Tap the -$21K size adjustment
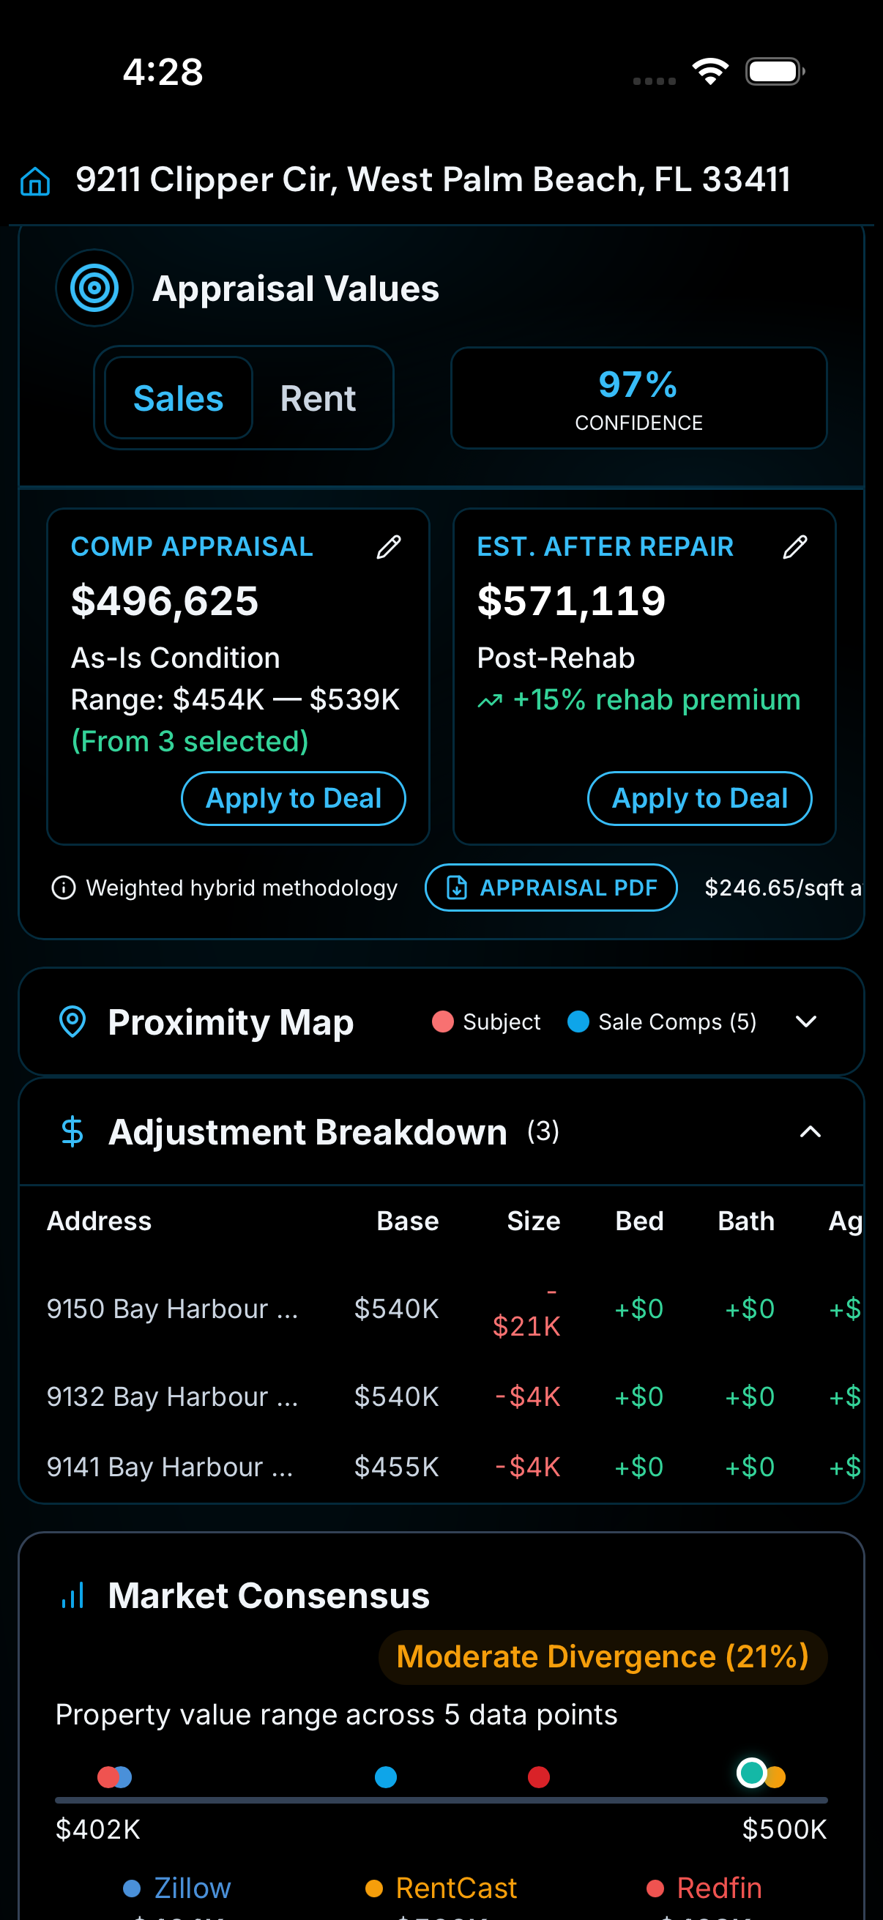 click(x=527, y=1310)
